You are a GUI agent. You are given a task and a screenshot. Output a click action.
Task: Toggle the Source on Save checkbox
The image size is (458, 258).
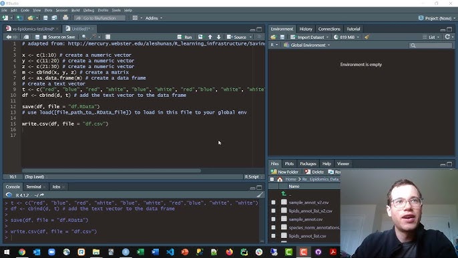(x=45, y=37)
